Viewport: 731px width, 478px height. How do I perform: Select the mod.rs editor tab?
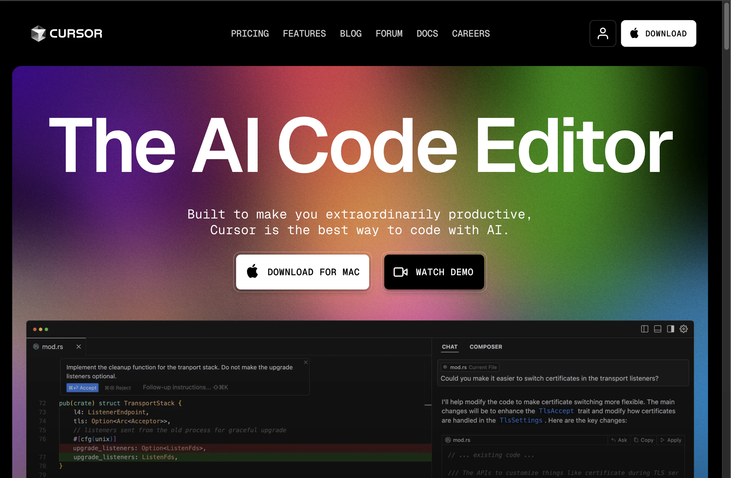56,346
